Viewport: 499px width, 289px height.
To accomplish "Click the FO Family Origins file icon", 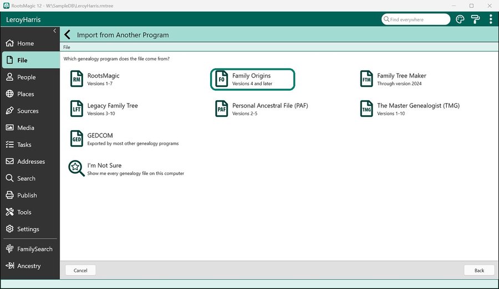I will point(221,79).
